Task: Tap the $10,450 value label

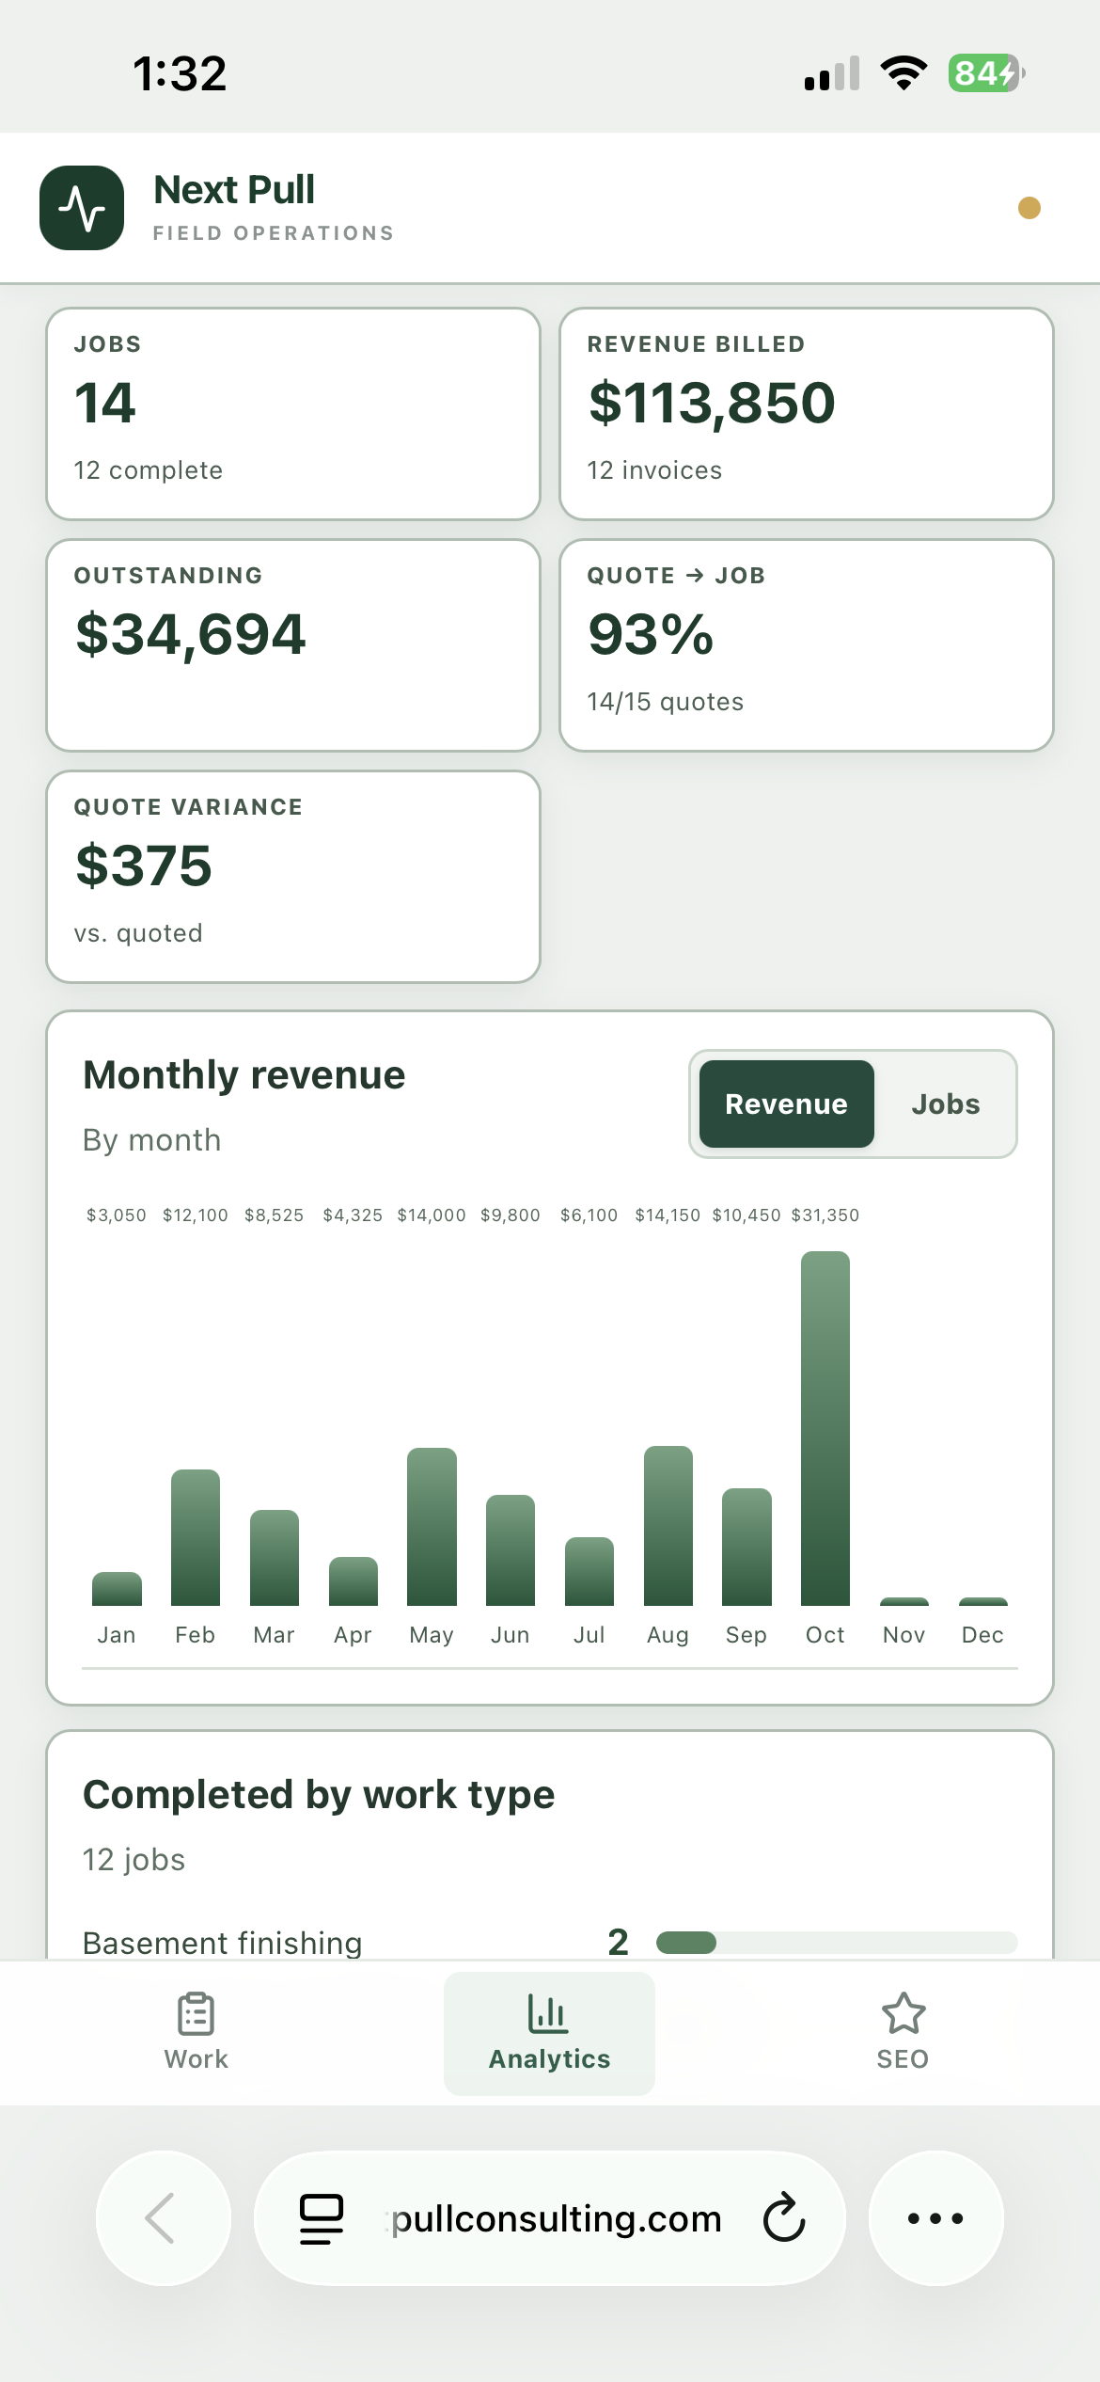Action: pyautogui.click(x=746, y=1215)
